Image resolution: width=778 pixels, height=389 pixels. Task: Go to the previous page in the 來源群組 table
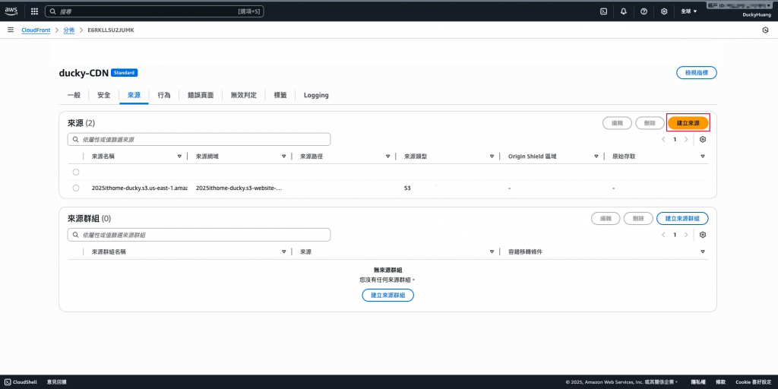663,235
